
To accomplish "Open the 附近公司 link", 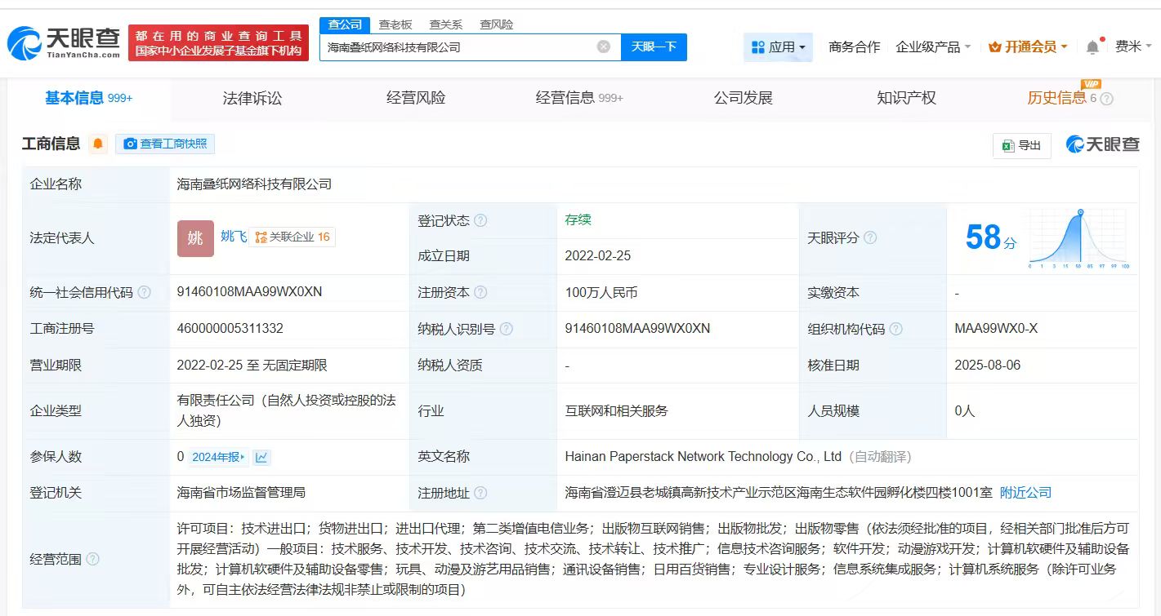I will 1025,493.
